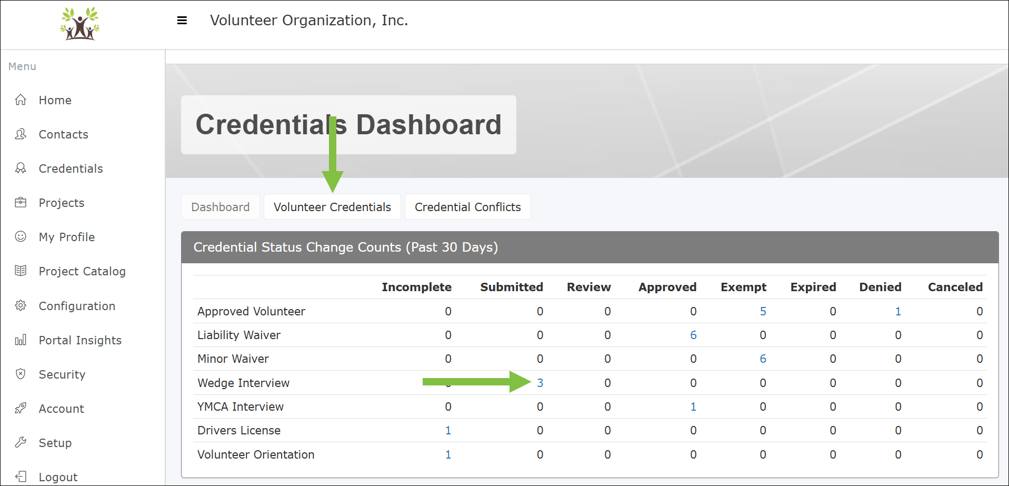The image size is (1009, 486).
Task: Toggle the hamburger menu icon
Action: coord(182,21)
